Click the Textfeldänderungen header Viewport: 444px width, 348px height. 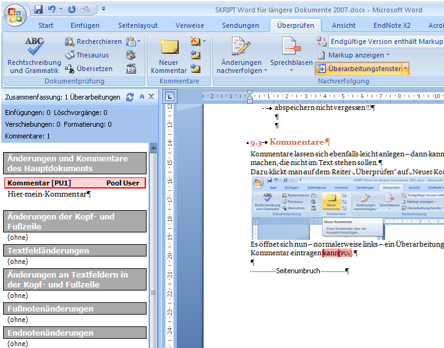pyautogui.click(x=75, y=251)
